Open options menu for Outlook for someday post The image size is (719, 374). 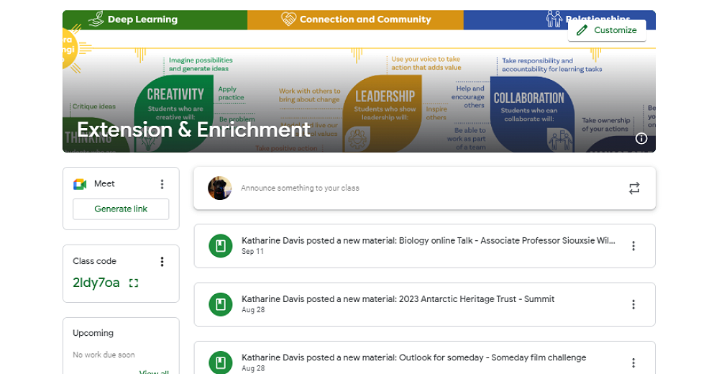[x=633, y=363]
